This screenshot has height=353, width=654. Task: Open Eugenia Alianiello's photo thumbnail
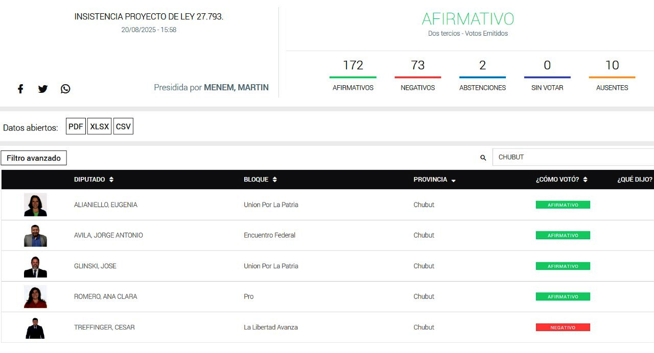pos(35,205)
